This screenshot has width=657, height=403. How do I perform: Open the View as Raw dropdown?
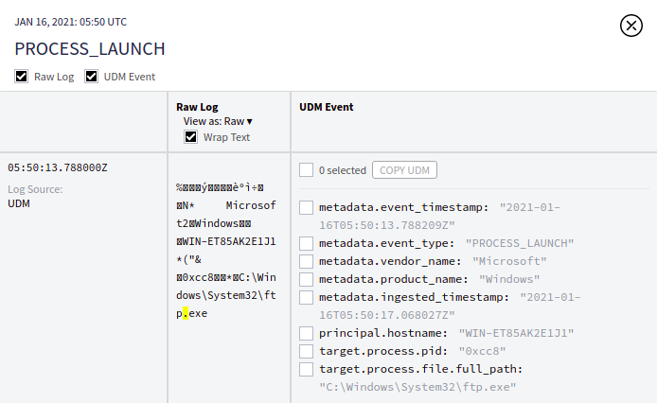[x=218, y=121]
